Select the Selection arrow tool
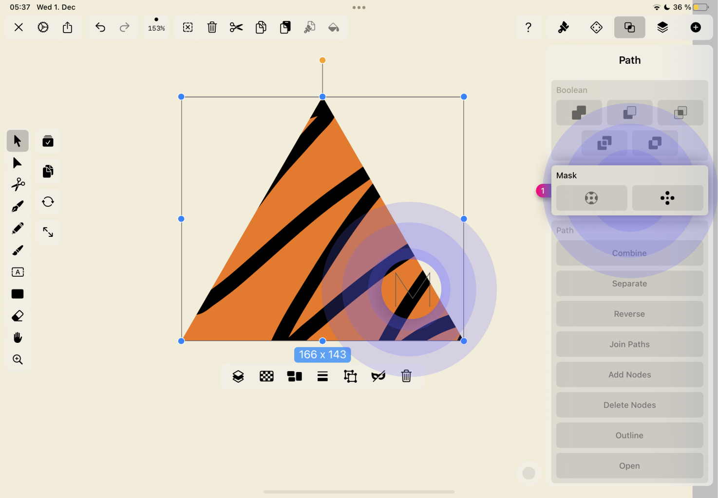This screenshot has height=498, width=718. 18,141
